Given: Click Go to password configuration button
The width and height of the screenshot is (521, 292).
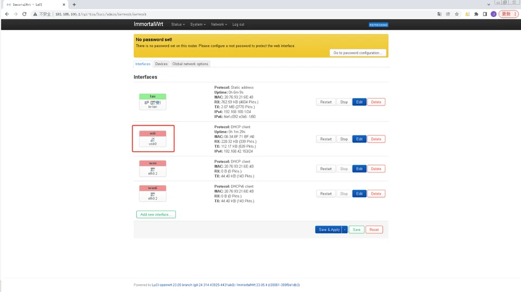Looking at the screenshot, I should (x=358, y=53).
